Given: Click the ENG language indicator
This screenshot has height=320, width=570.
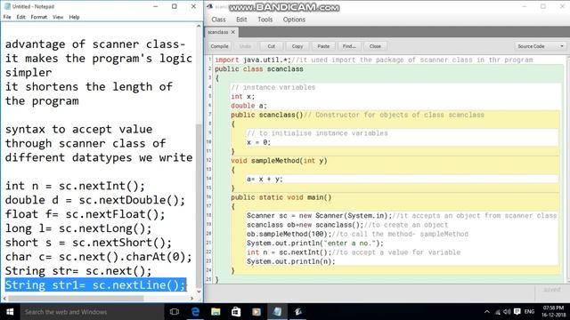Looking at the screenshot, I should click(x=529, y=312).
